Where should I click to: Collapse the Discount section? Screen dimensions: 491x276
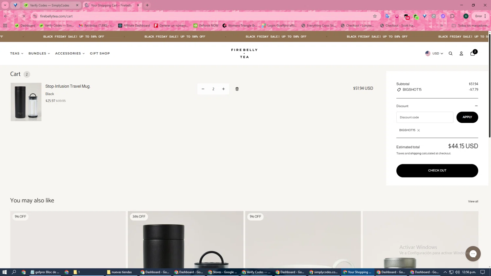476,106
